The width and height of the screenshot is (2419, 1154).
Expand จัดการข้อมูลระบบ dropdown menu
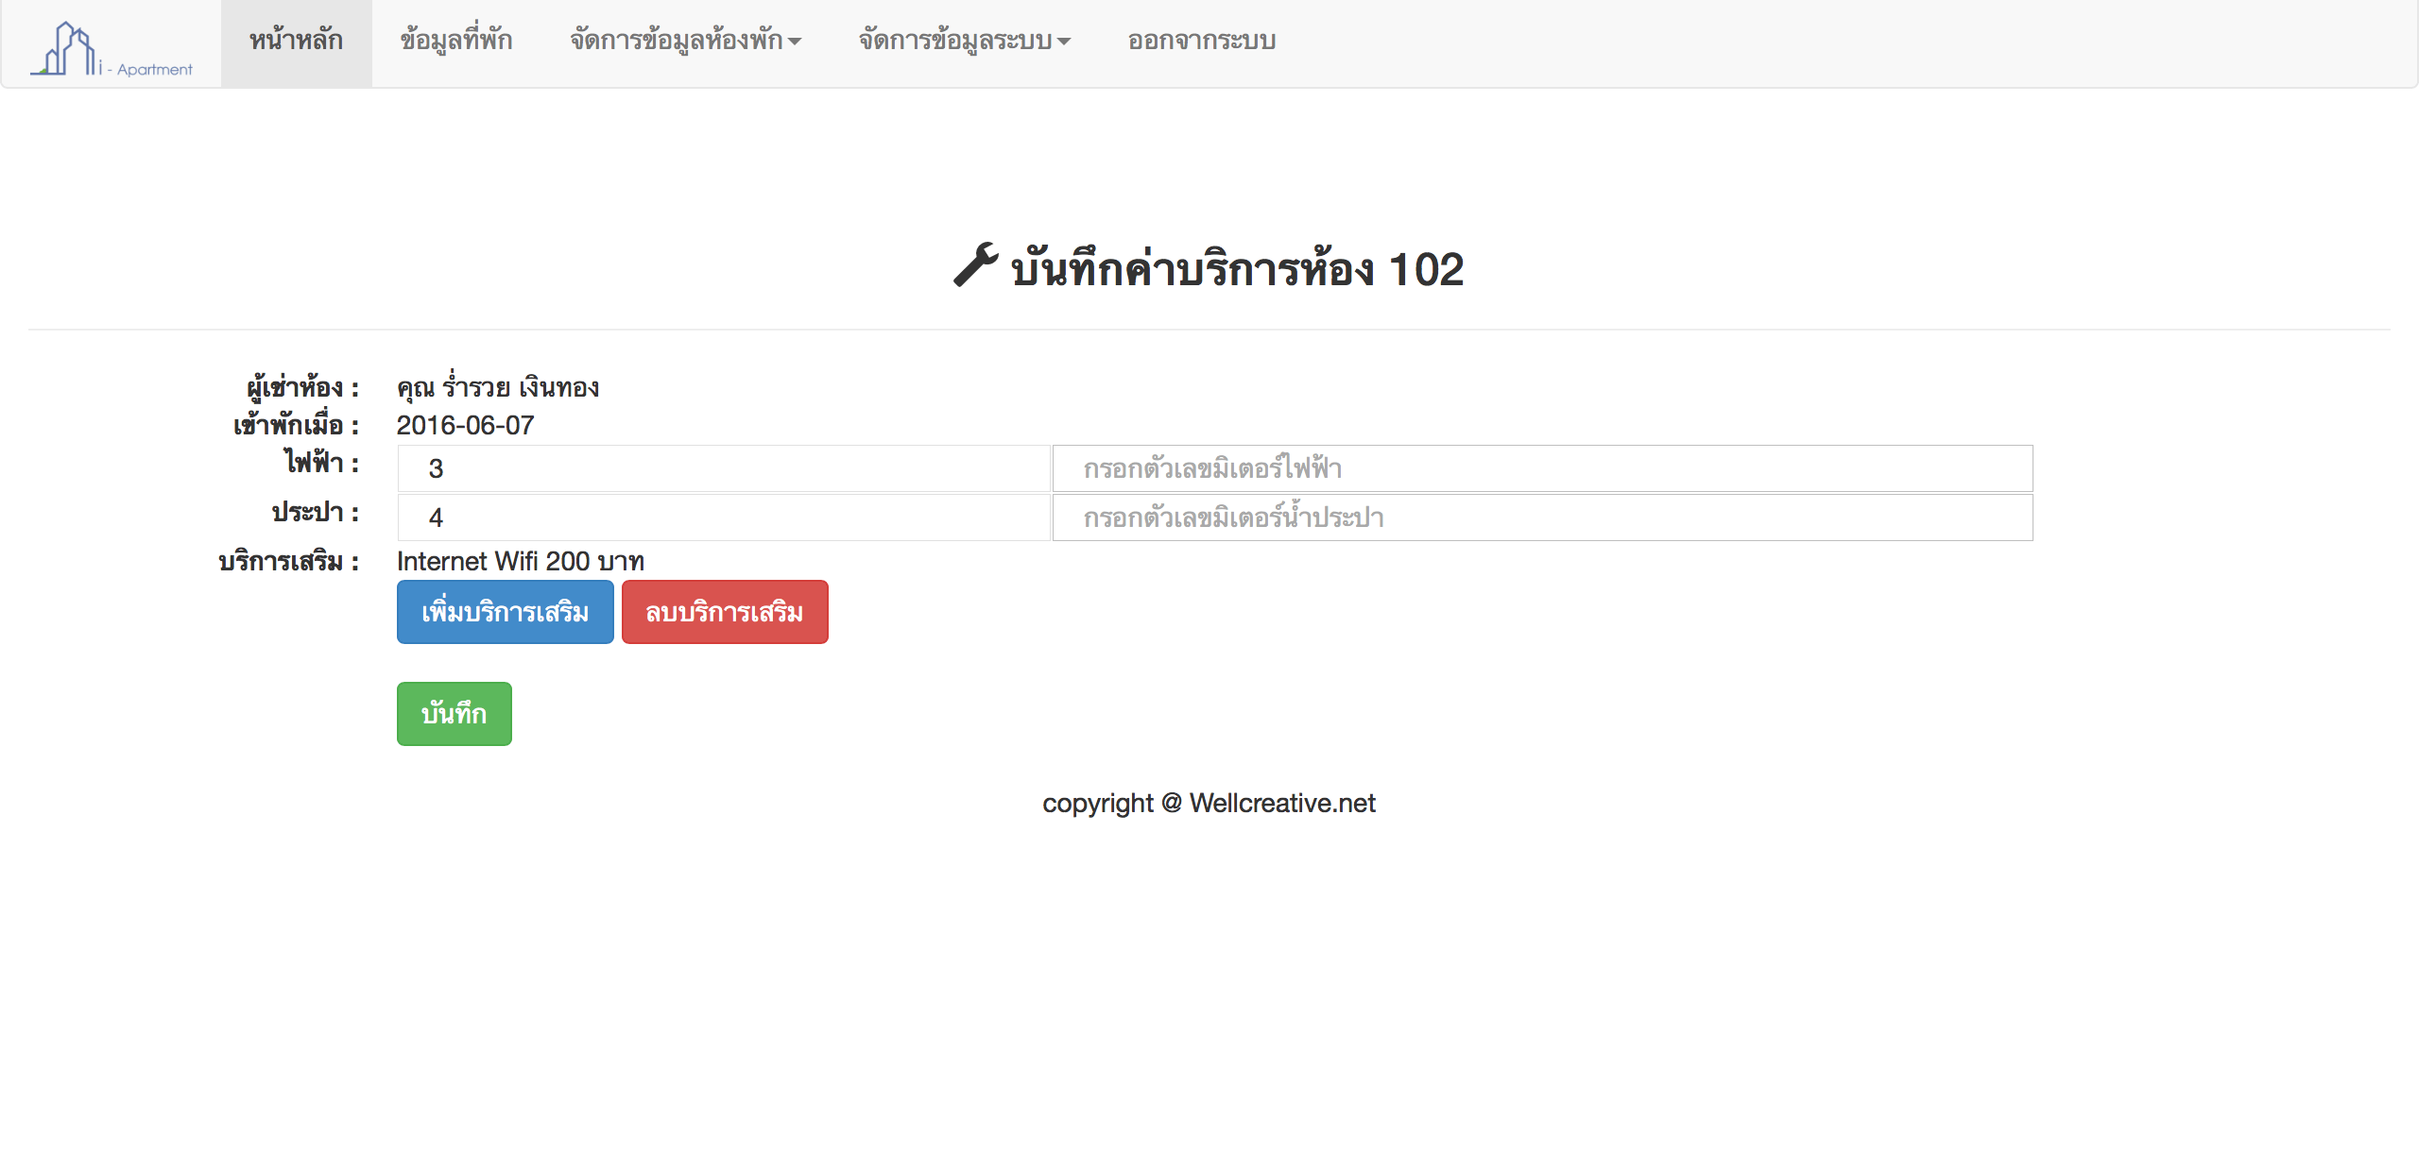[x=955, y=41]
